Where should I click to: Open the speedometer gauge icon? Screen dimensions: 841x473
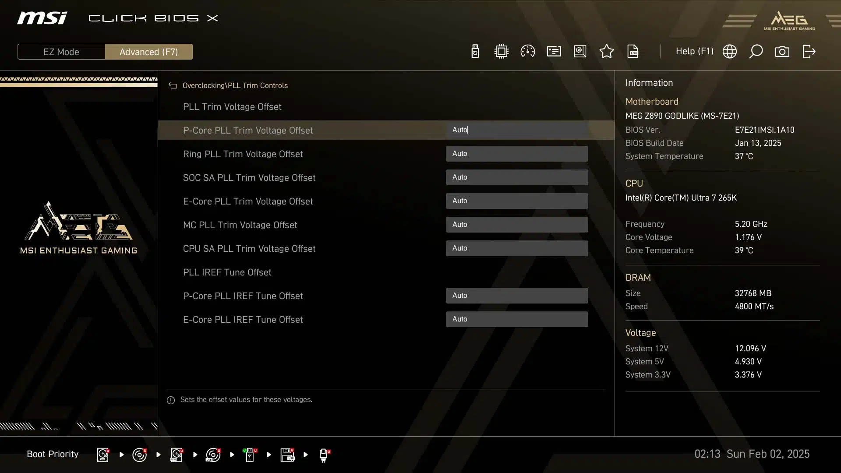pyautogui.click(x=527, y=52)
